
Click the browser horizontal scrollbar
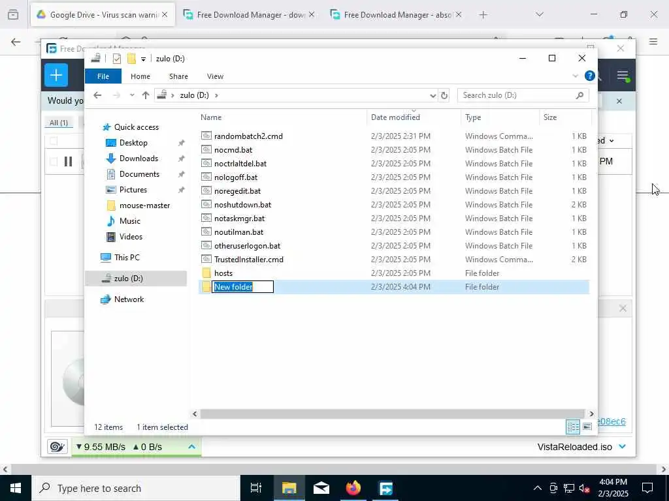334,469
